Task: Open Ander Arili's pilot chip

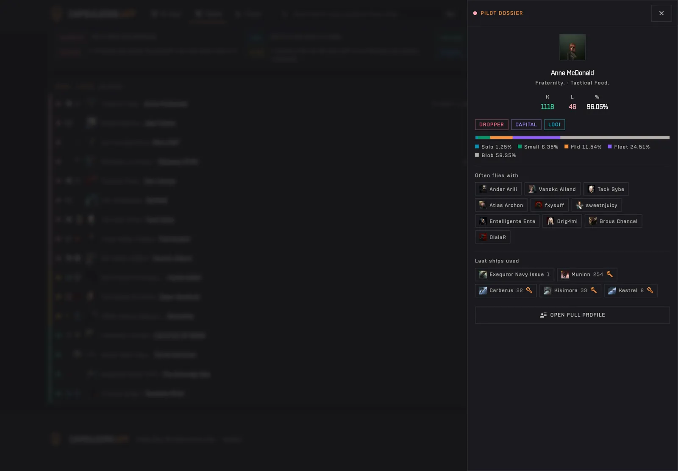Action: [x=498, y=189]
